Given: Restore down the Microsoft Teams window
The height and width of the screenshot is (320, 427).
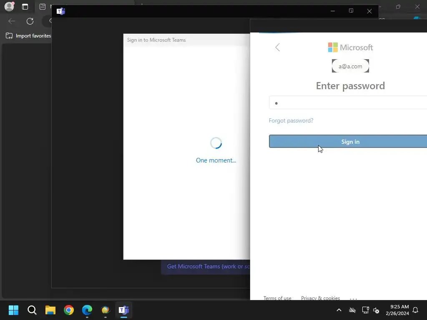Looking at the screenshot, I should (x=351, y=11).
